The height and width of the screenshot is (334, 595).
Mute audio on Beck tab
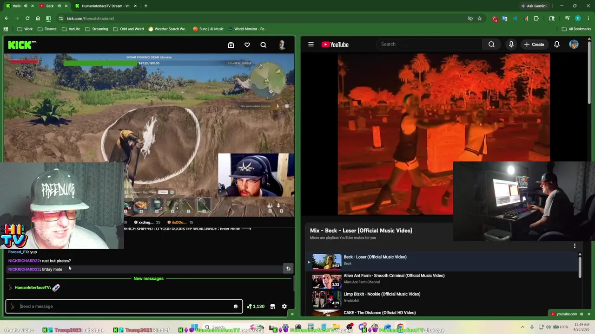click(59, 6)
